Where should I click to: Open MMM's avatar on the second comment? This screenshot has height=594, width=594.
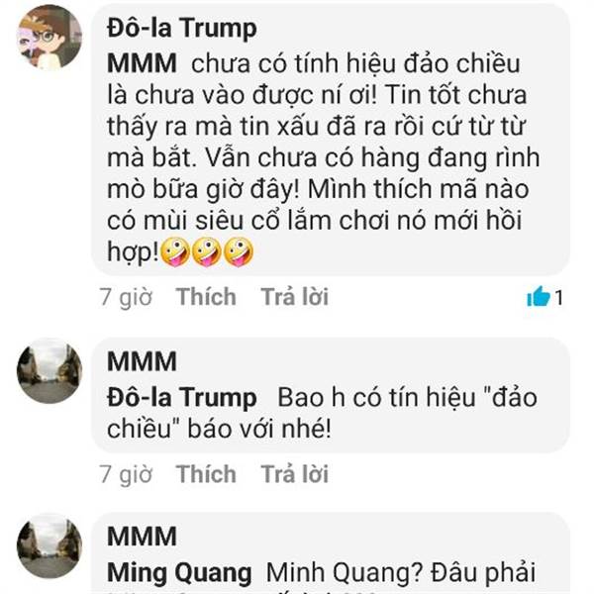(x=49, y=371)
